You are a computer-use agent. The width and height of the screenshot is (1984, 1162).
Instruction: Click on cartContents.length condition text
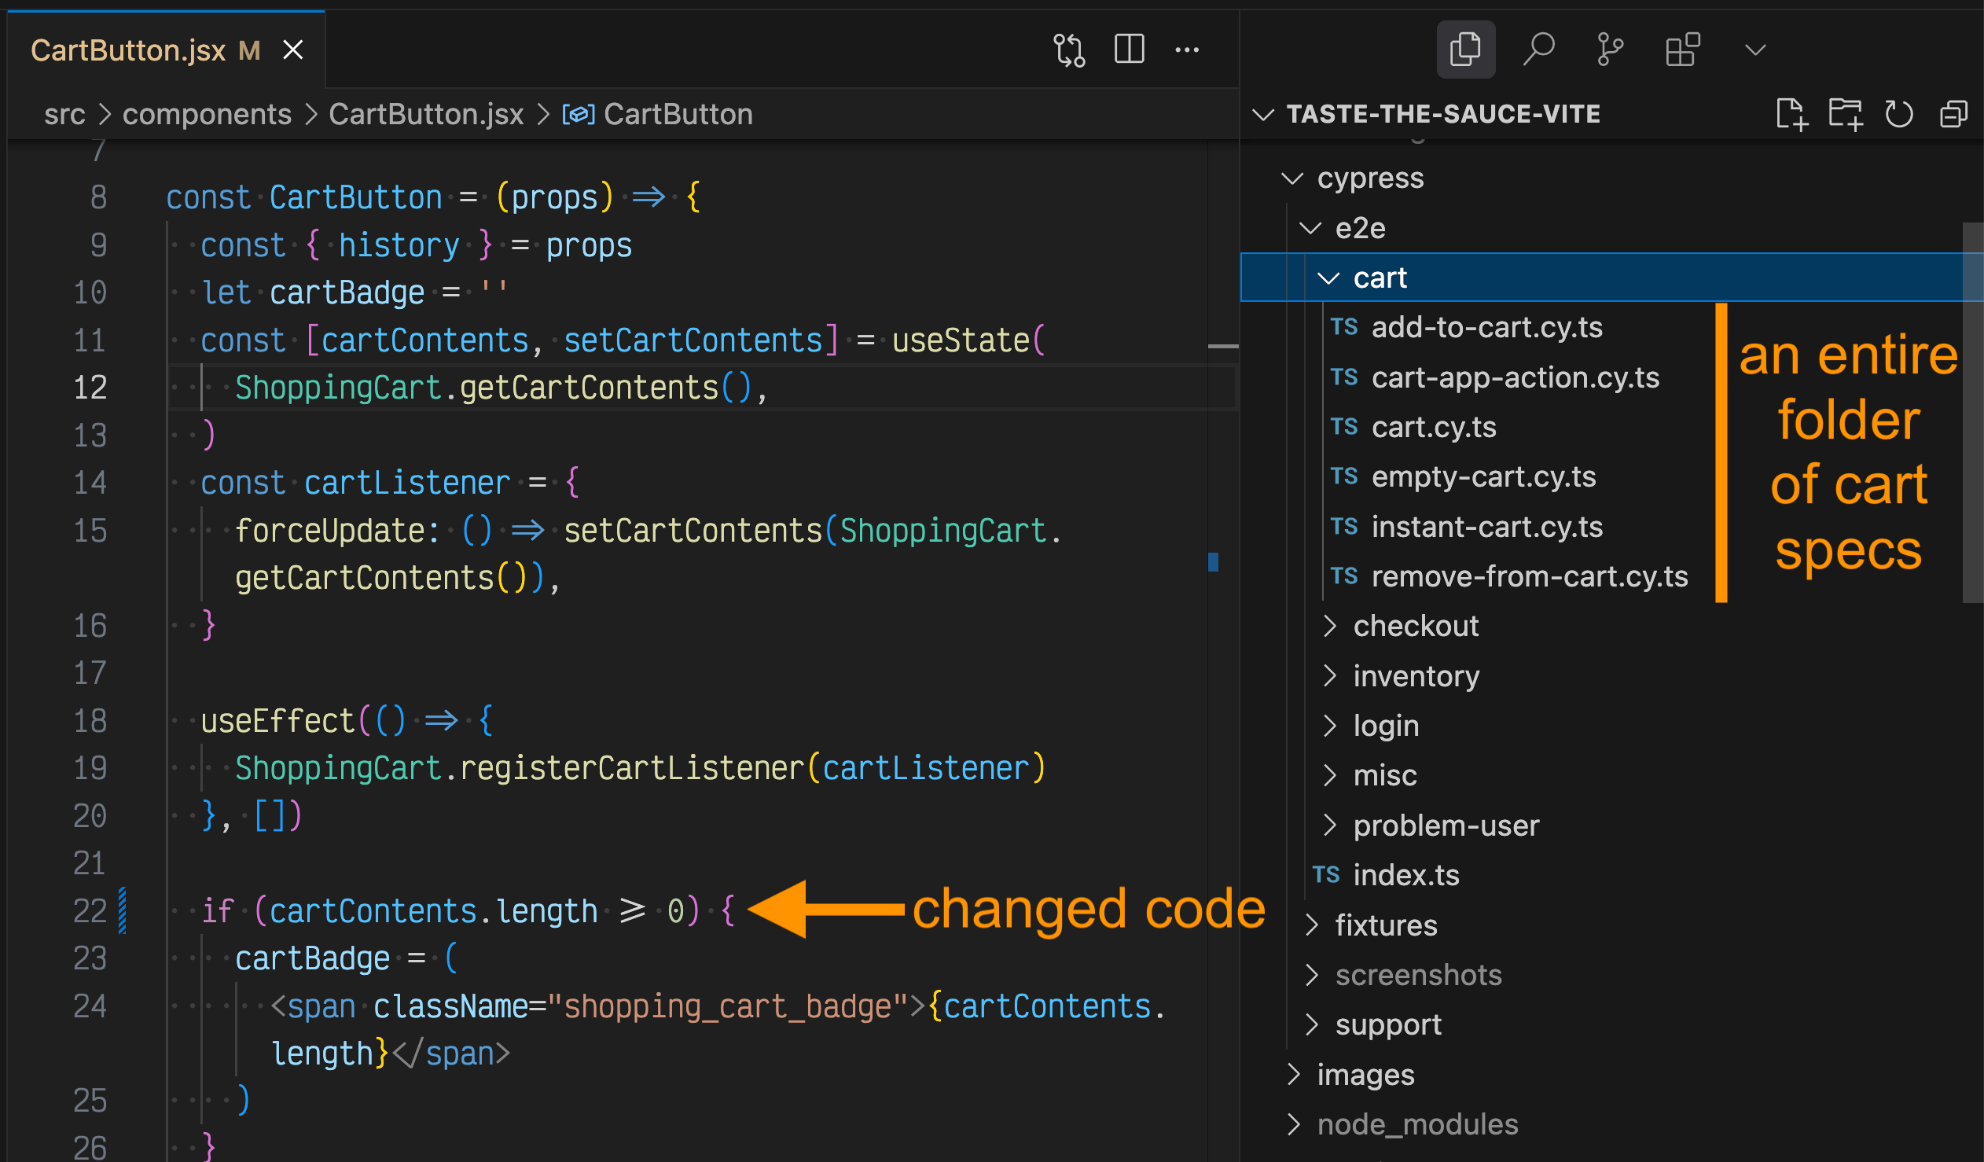(434, 912)
